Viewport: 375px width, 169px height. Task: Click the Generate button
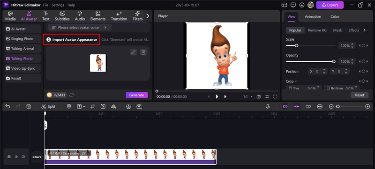(136, 95)
